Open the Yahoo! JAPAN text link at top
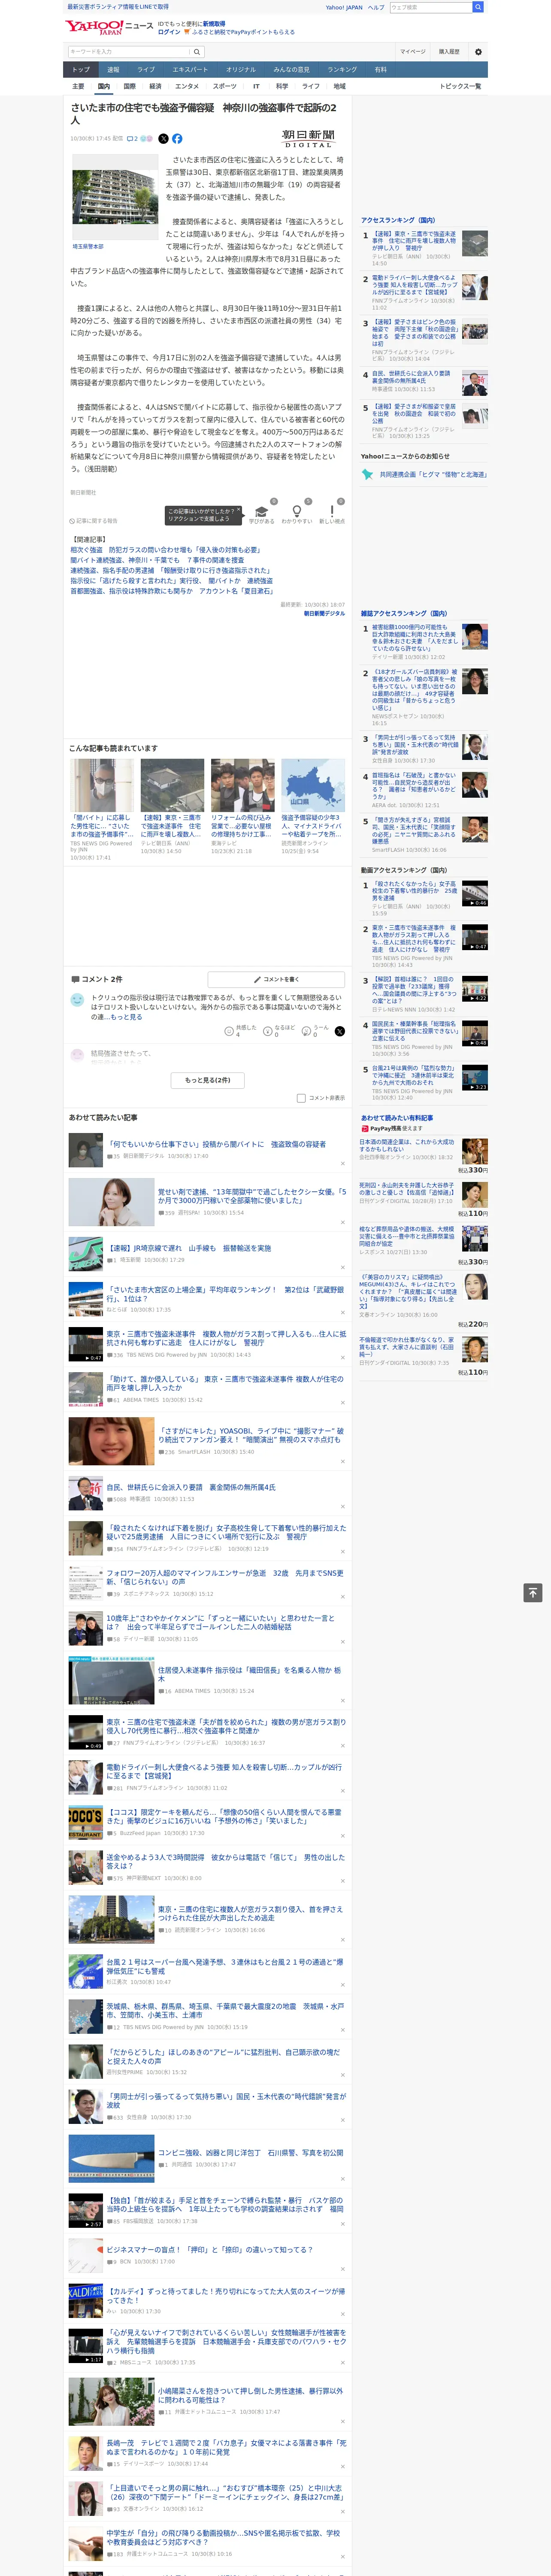 344,7
